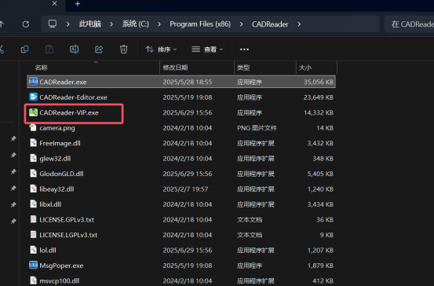
Task: Click the file name FreeImage.dll
Action: click(x=60, y=143)
